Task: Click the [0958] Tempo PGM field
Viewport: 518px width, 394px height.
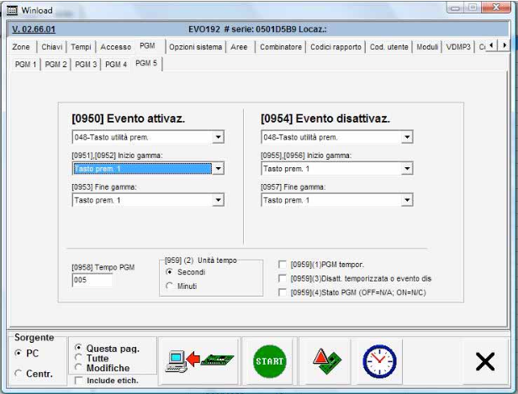Action: coord(92,280)
